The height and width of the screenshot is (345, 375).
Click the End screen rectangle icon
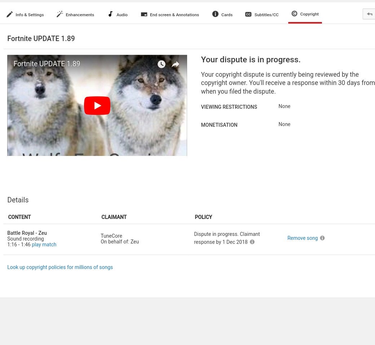pos(144,14)
